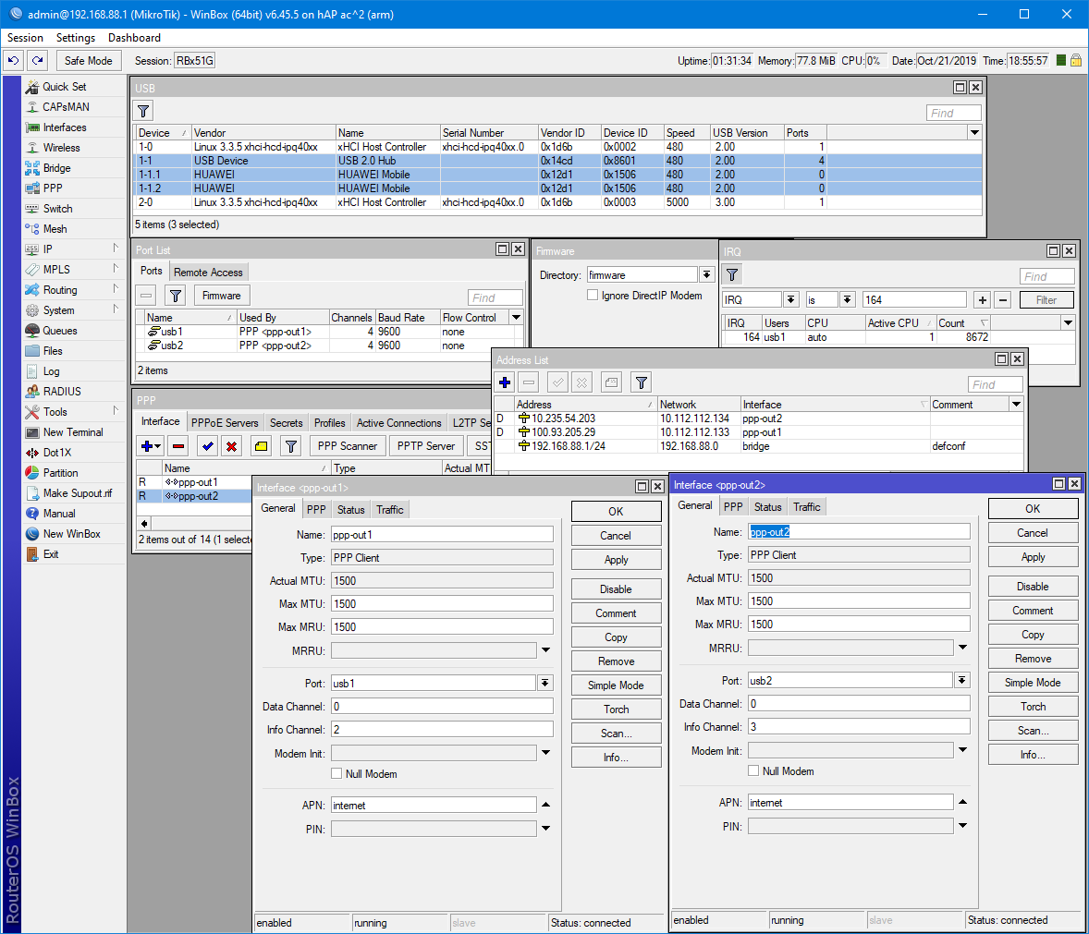Click Firmware button in Port List
This screenshot has width=1089, height=934.
pyautogui.click(x=222, y=296)
